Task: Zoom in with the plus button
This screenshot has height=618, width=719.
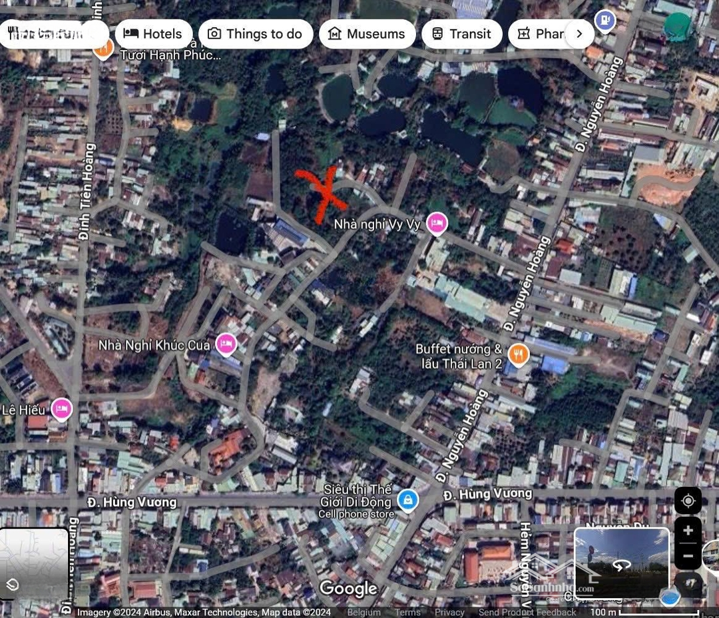Action: tap(688, 531)
